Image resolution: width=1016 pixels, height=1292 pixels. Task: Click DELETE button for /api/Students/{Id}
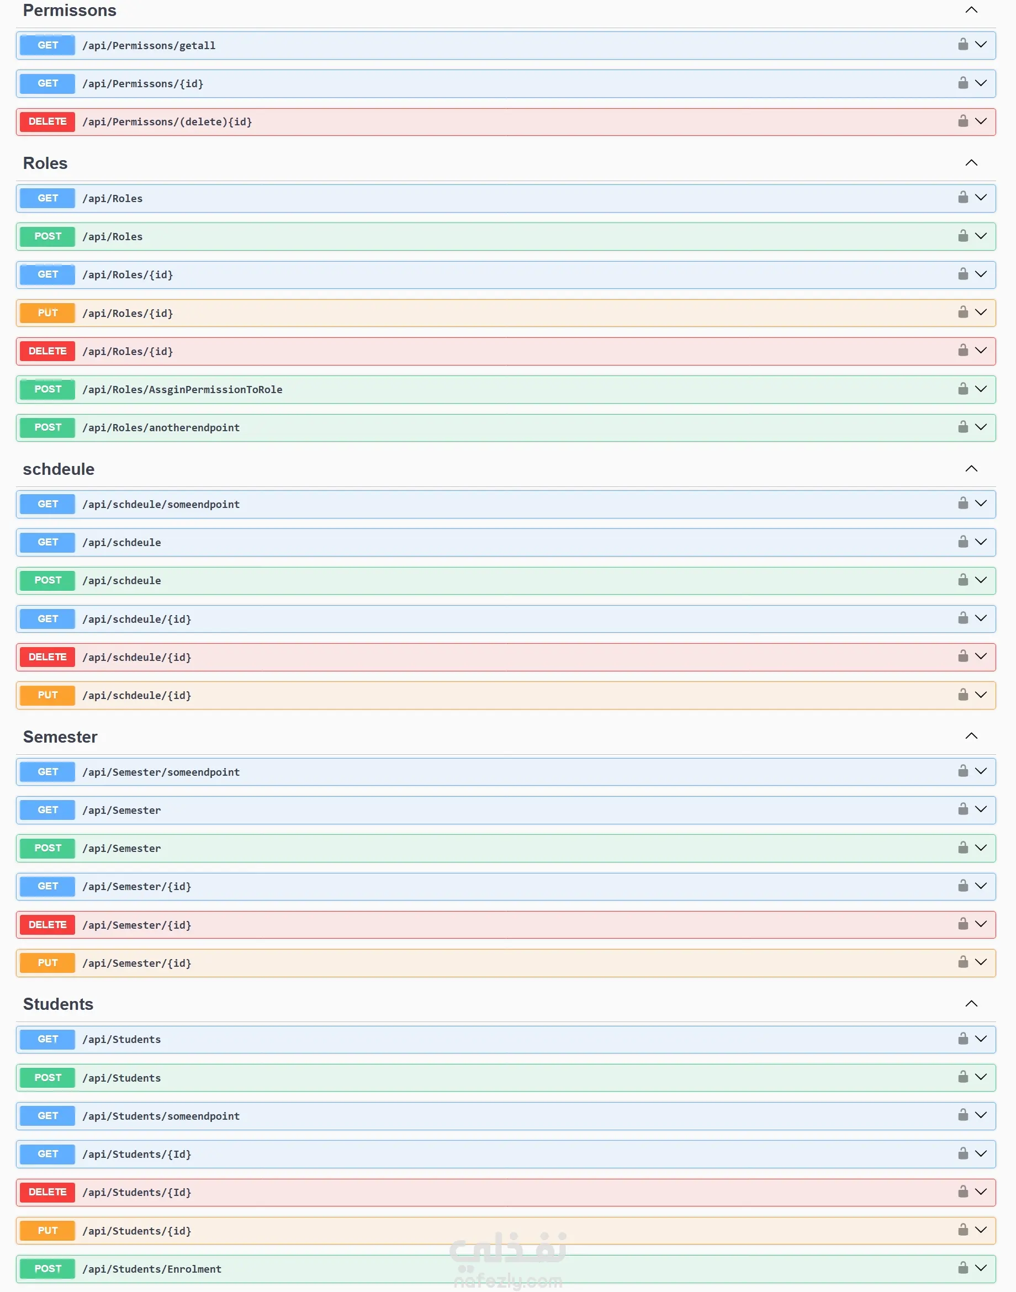coord(47,1192)
